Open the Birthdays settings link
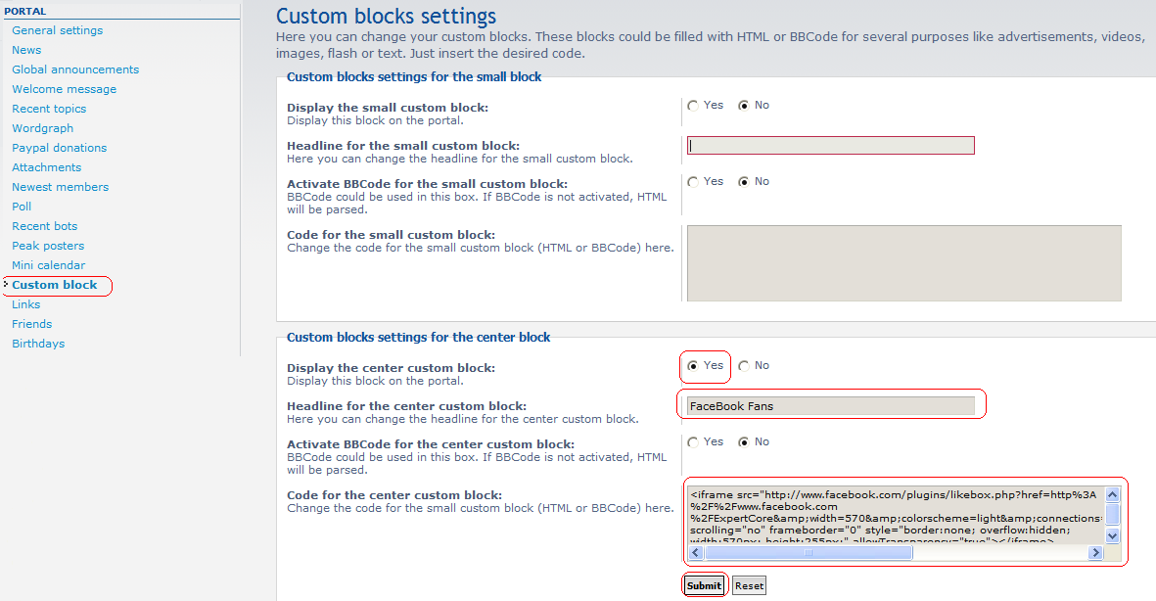 pos(38,344)
